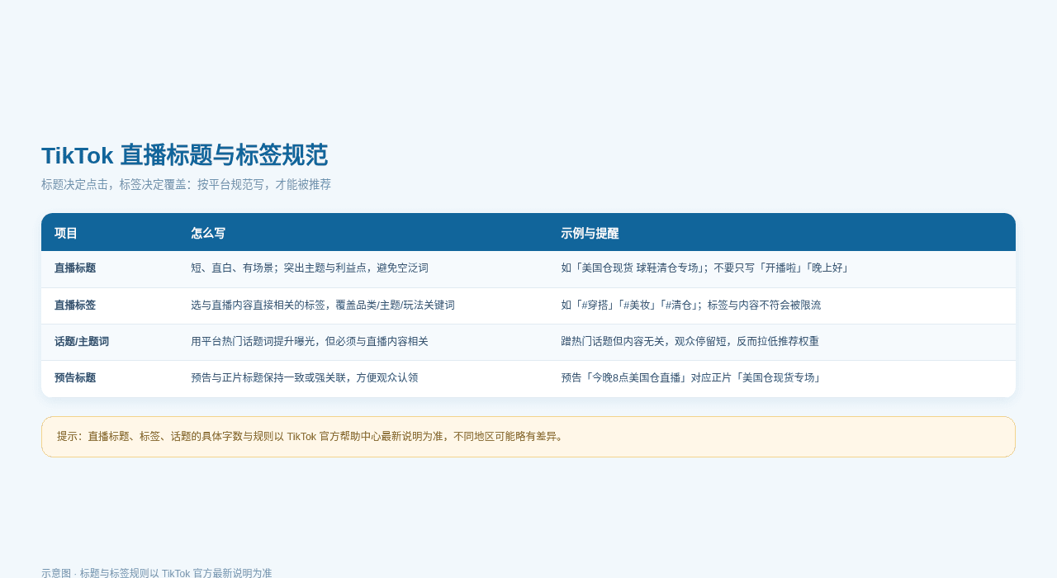Click the page title TikTok 直播标题与标签规范

click(x=184, y=155)
